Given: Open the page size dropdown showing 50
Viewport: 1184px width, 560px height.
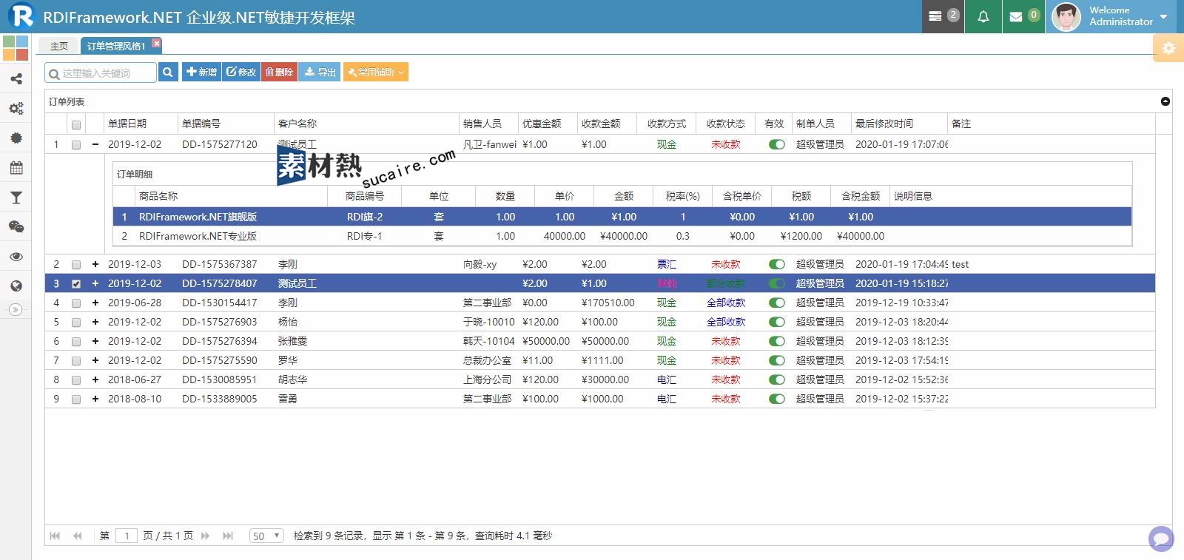Looking at the screenshot, I should [266, 536].
